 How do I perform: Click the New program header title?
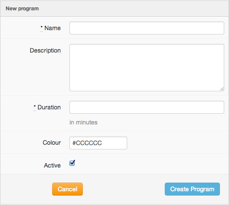pos(22,9)
